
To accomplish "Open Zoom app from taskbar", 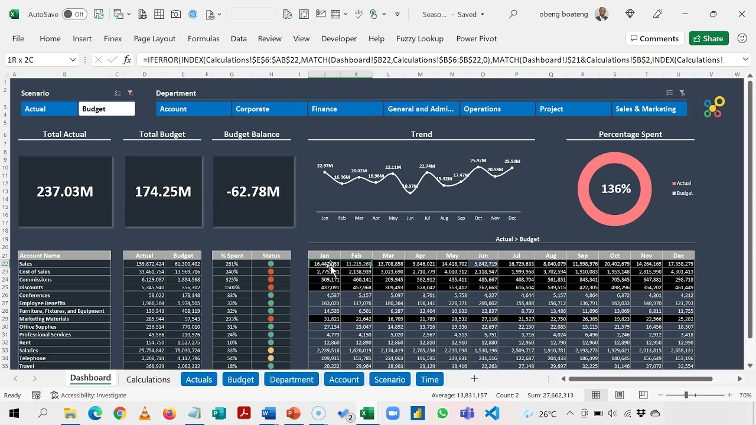I will (393, 414).
